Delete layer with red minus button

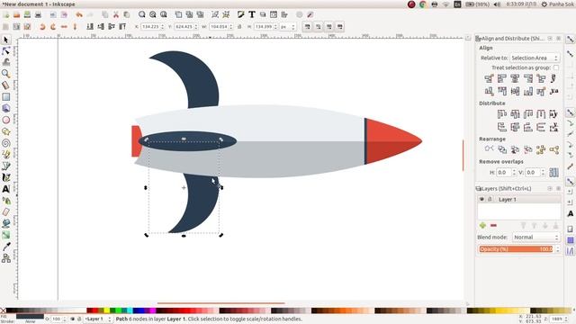click(493, 225)
